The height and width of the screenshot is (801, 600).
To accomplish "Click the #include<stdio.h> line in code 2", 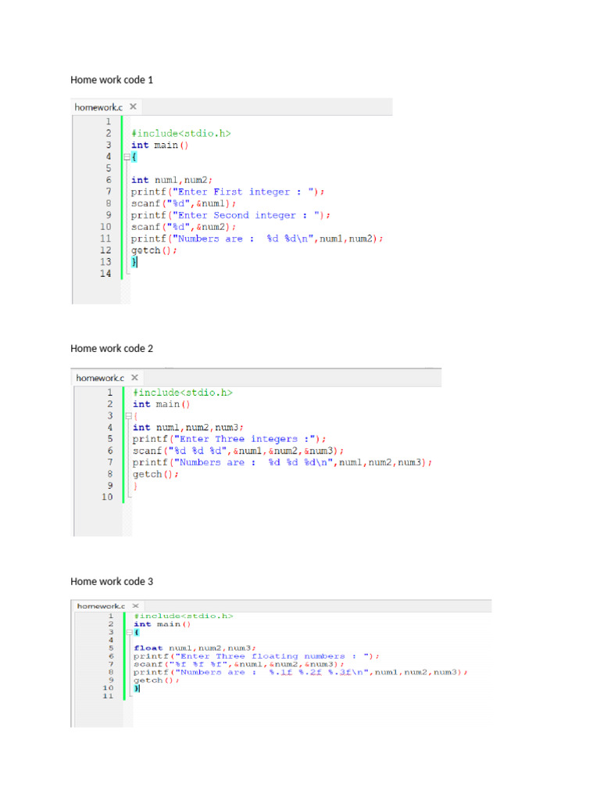I will (x=183, y=393).
